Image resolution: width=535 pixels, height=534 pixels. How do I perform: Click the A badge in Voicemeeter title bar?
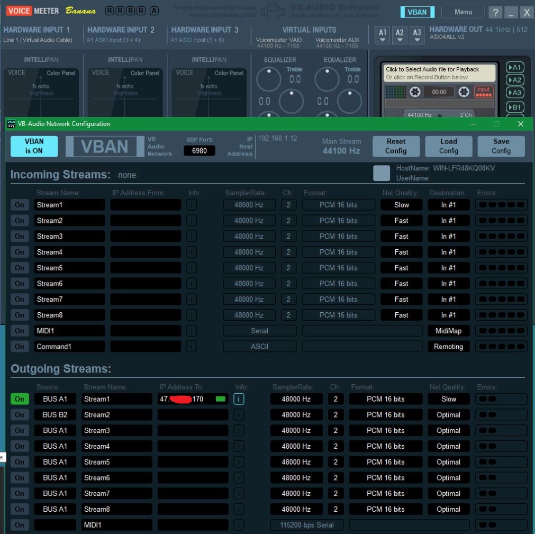click(154, 11)
